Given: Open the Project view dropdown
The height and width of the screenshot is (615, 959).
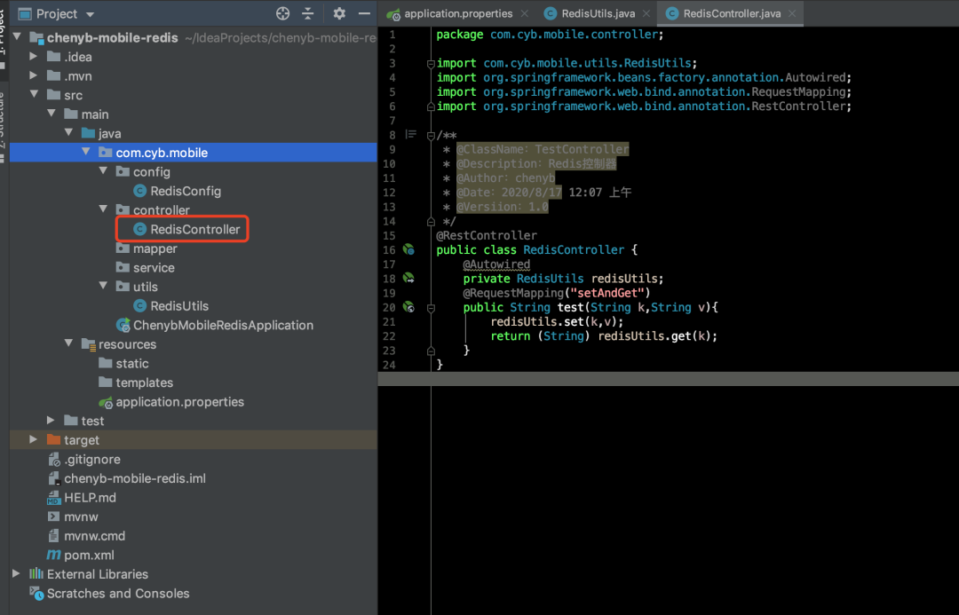Looking at the screenshot, I should tap(91, 14).
